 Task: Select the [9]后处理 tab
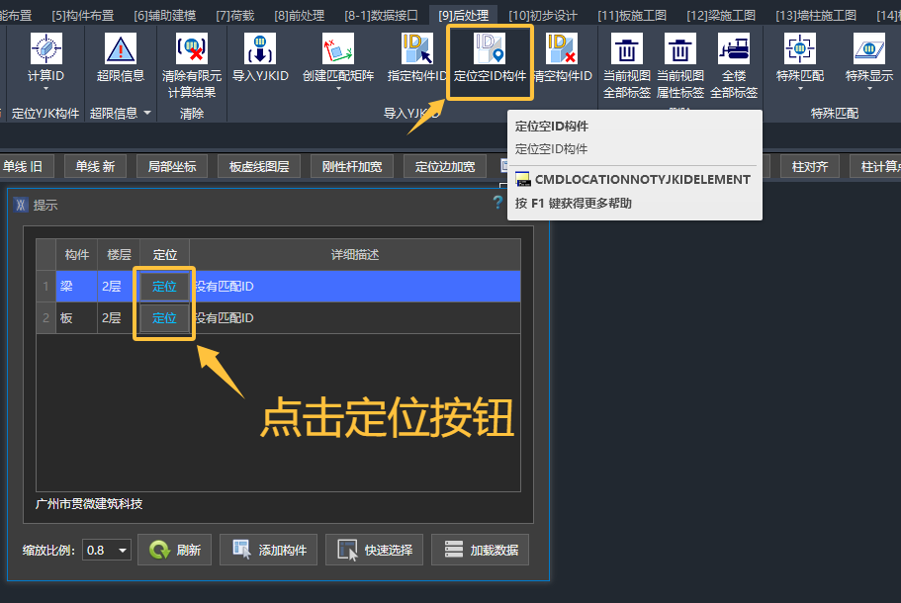[x=463, y=15]
